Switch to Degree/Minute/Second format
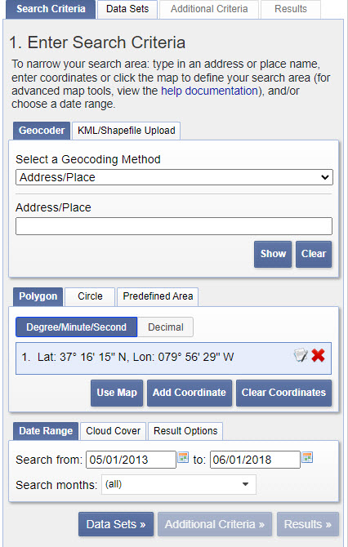The width and height of the screenshot is (348, 547). [x=77, y=327]
